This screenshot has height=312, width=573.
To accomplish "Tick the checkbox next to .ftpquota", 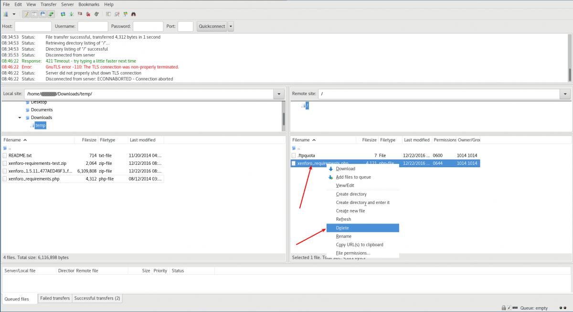I will pos(294,155).
